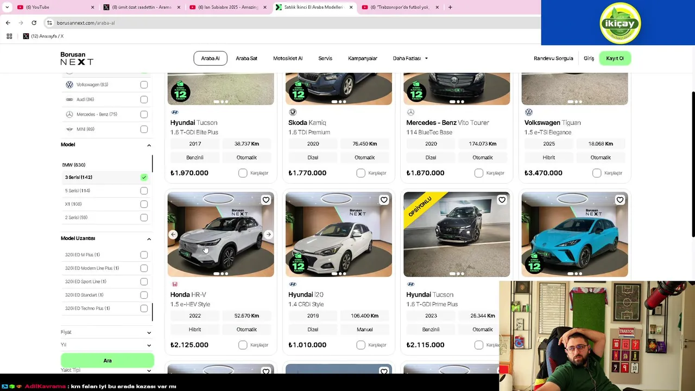Tick the Volkswagen (83) brand checkbox
695x391 pixels.
click(144, 85)
